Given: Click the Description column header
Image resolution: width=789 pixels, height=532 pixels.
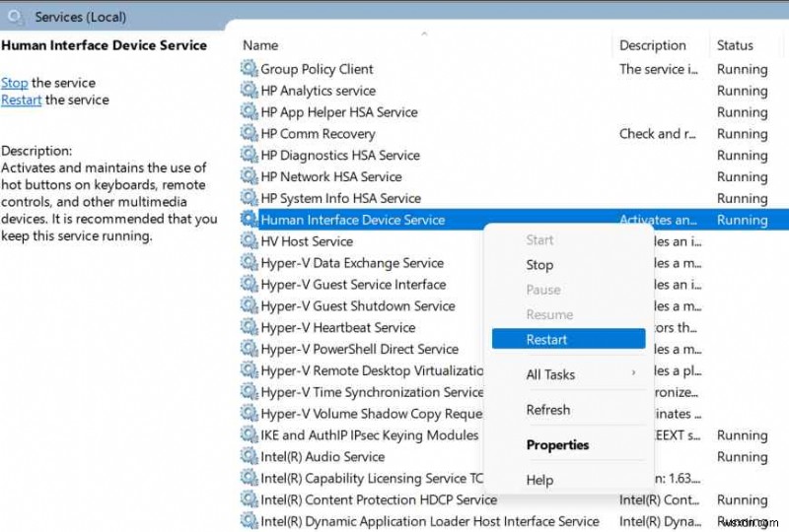Looking at the screenshot, I should point(652,45).
